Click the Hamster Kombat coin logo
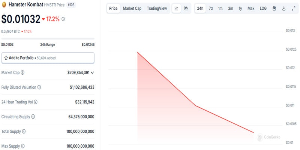 click(x=4, y=5)
